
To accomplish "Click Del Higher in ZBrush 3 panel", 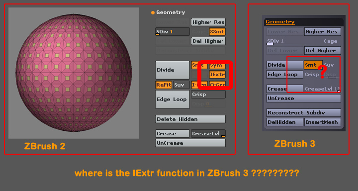I will pos(323,51).
